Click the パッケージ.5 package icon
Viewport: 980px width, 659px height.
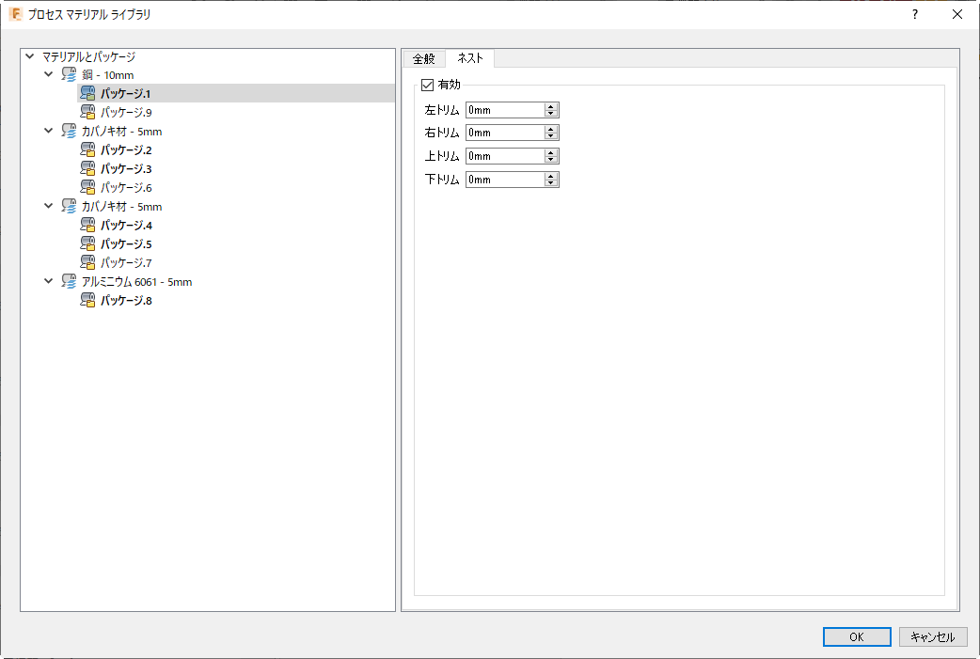point(87,243)
